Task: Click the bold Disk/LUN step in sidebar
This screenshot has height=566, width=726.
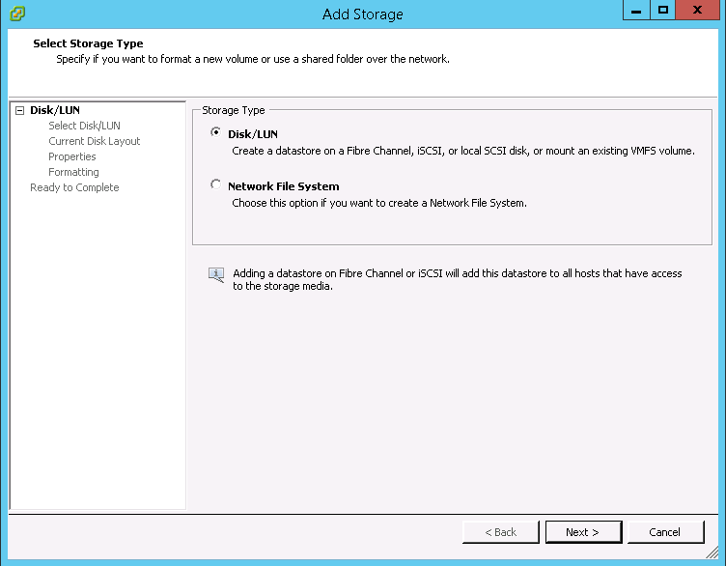Action: [x=55, y=110]
